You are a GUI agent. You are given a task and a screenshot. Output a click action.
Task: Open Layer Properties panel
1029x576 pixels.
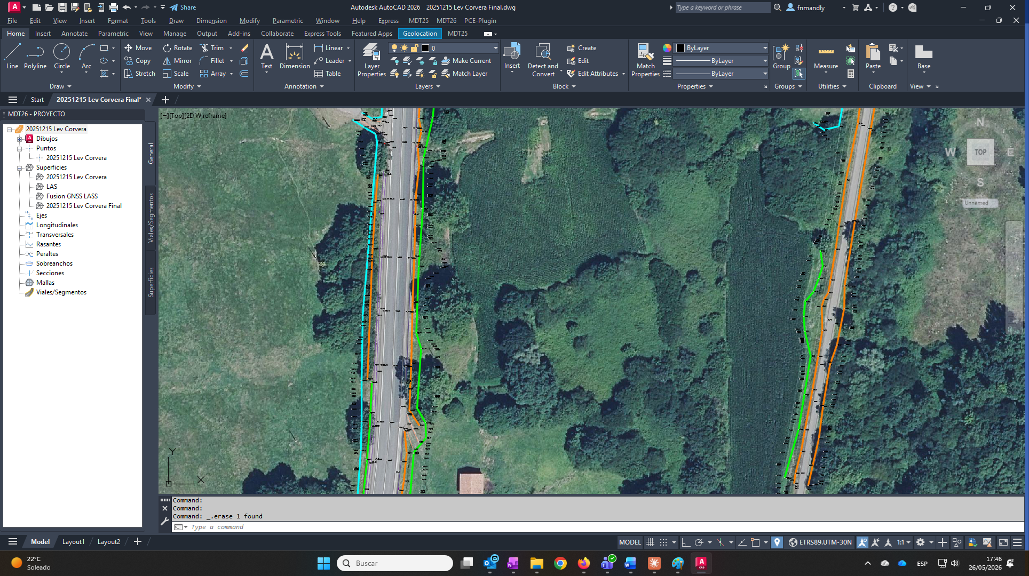[x=371, y=60]
